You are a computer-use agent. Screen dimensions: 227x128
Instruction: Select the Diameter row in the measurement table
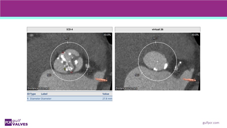(70, 99)
